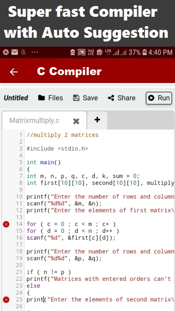
Task: Tap the 4:40 PM clock
Action: click(x=161, y=52)
